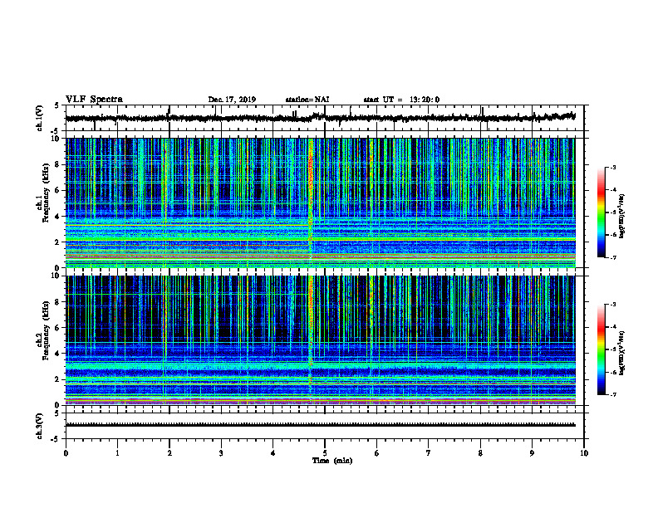Select the ch.2 spectrogram color scale bar

click(x=601, y=349)
